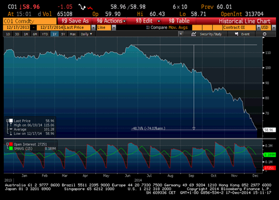Click the Event button label
This screenshot has width=279, height=200.
tap(245, 34)
